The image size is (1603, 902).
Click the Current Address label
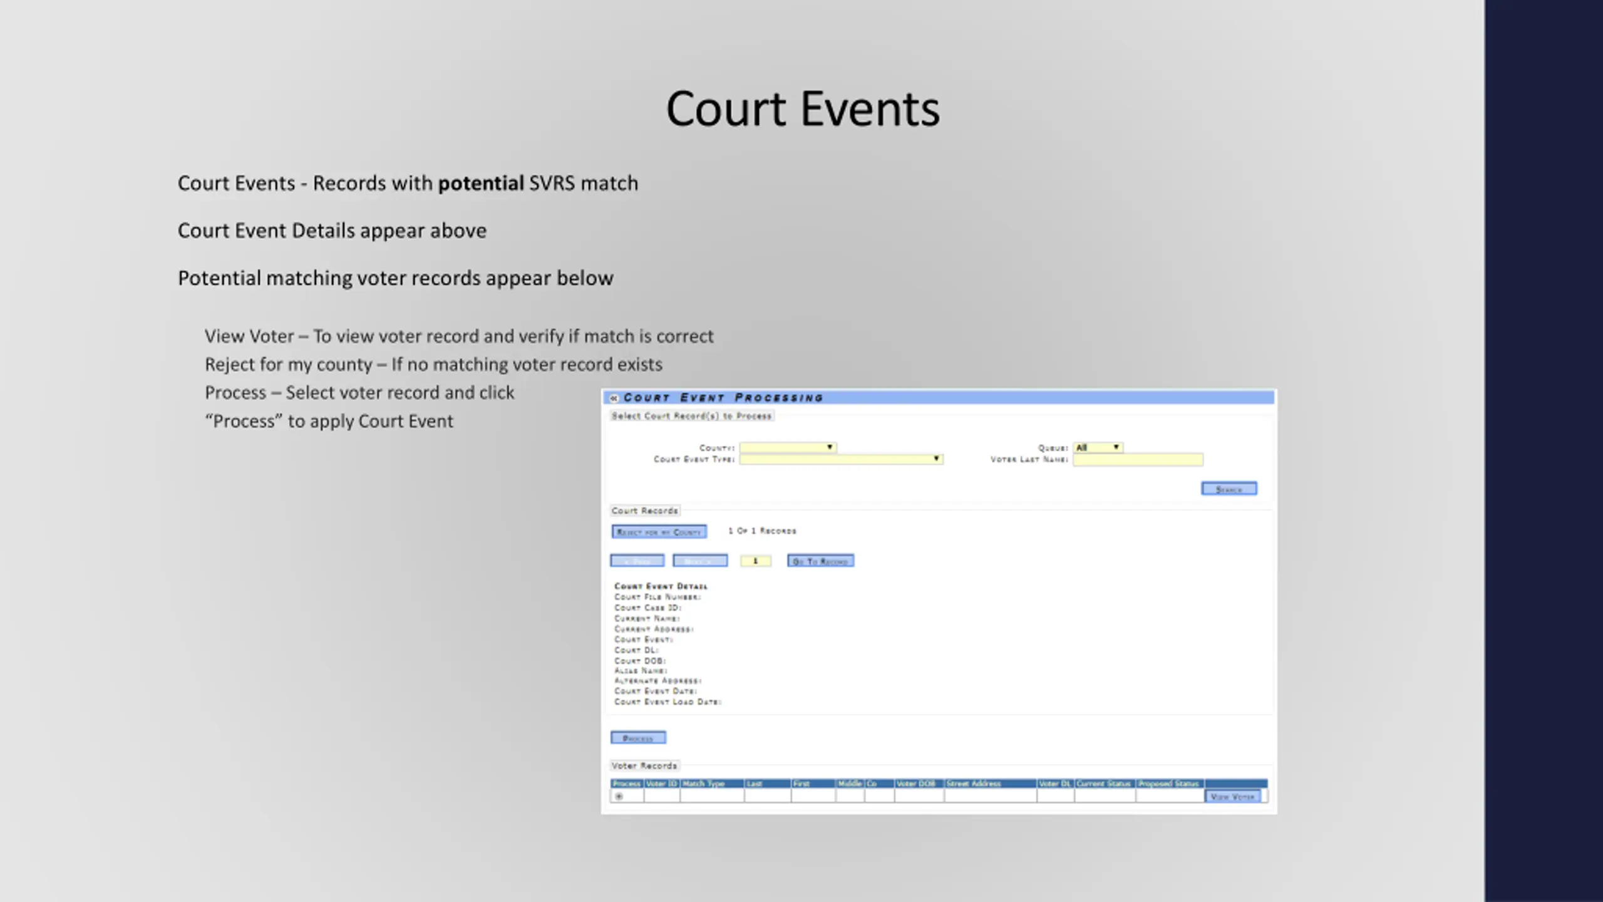[x=654, y=629]
